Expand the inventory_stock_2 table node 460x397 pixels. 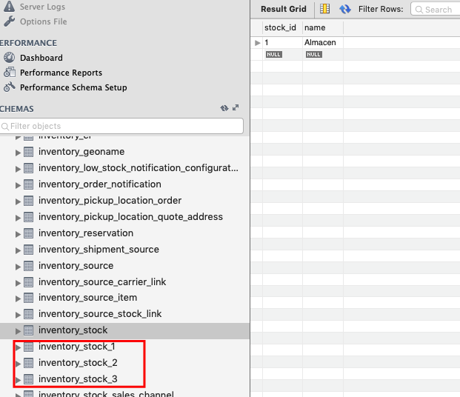[19, 363]
